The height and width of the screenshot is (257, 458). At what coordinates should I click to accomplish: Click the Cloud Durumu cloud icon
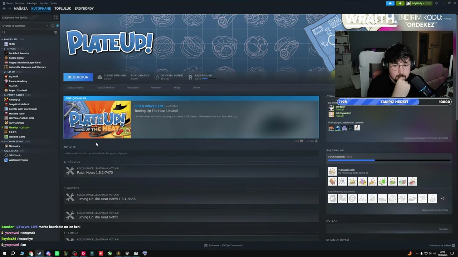coord(100,77)
